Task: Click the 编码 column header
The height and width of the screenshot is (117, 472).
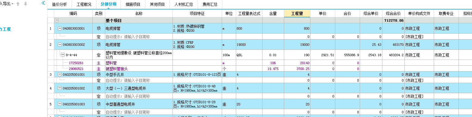Action: pyautogui.click(x=73, y=13)
